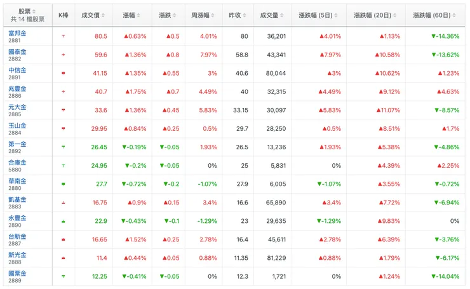Select 國票金 volume 1,721
The image size is (470, 289).
[x=279, y=276]
